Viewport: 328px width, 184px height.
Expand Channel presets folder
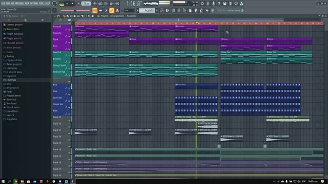pos(15,43)
